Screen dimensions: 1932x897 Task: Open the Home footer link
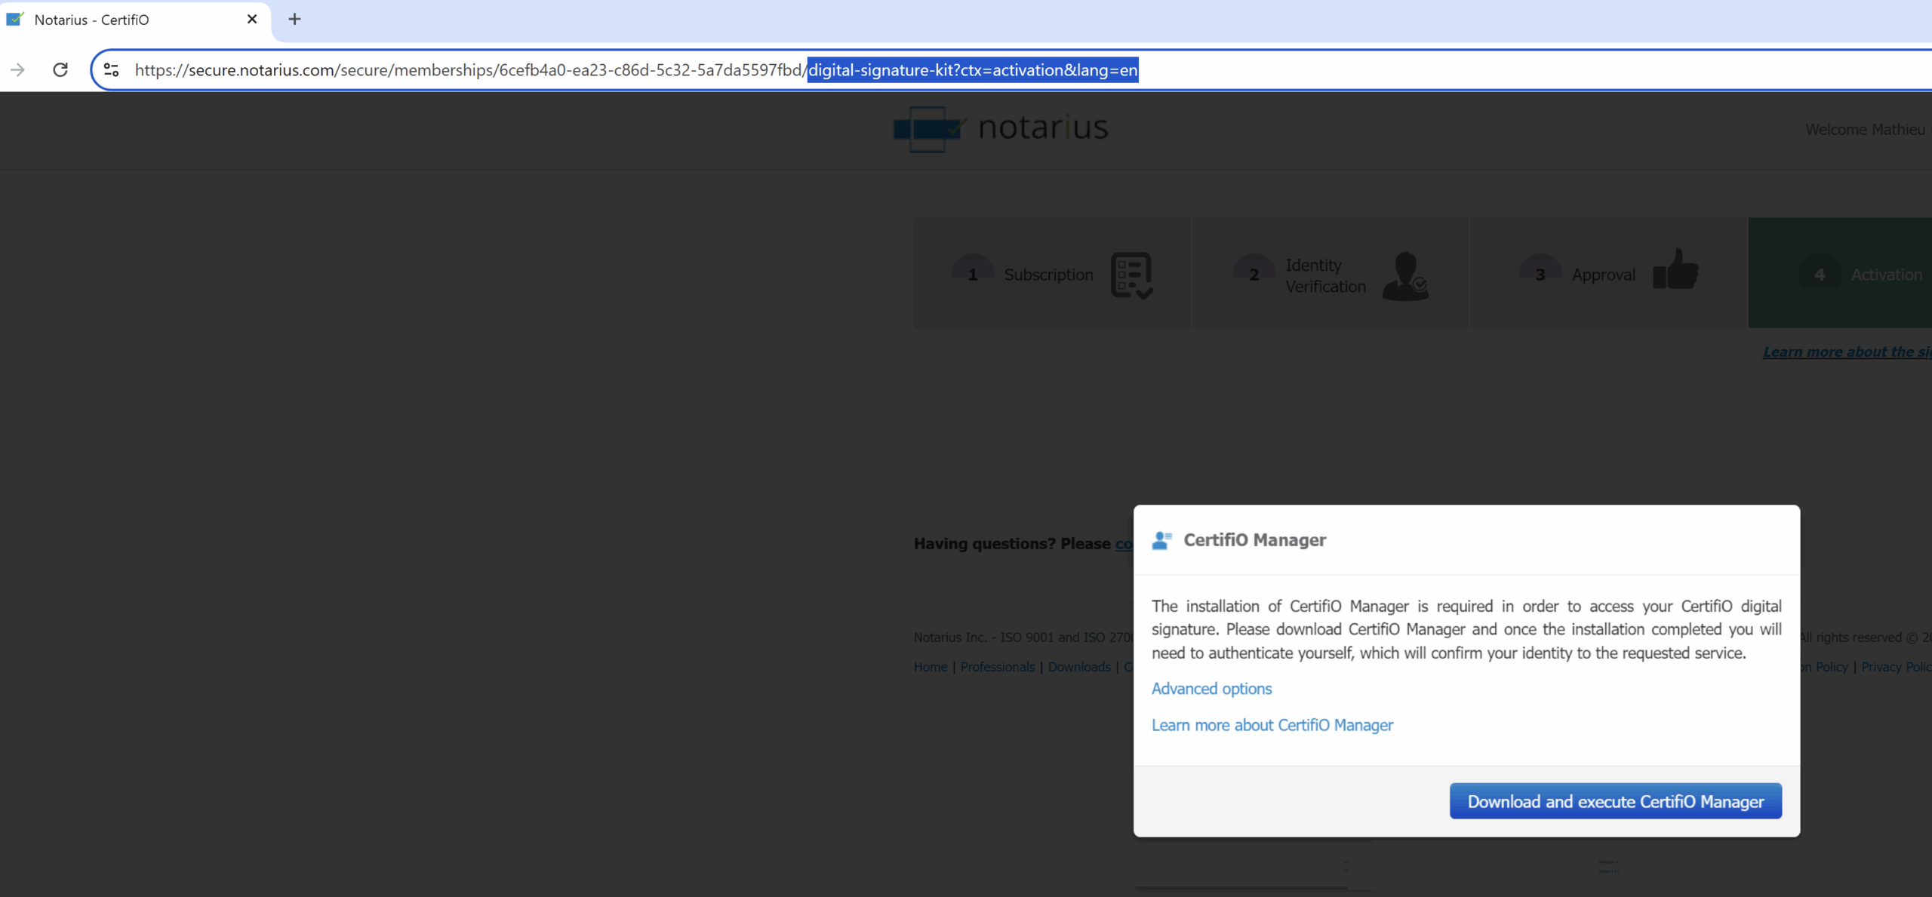coord(930,667)
